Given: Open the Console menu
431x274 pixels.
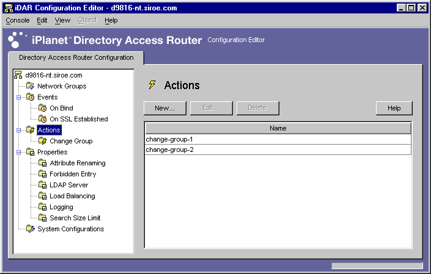Looking at the screenshot, I should (18, 20).
